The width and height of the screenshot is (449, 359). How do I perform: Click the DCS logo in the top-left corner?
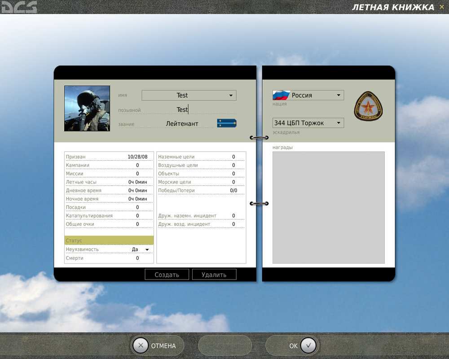(x=19, y=7)
